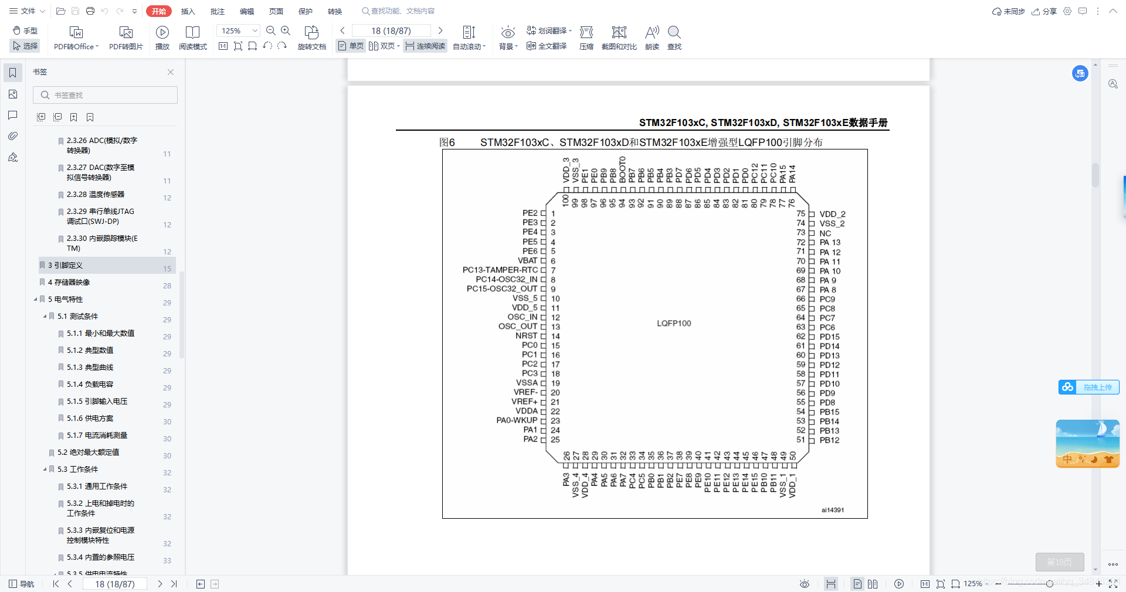This screenshot has height=592, width=1126.
Task: Open the 压缩 compress tool
Action: coord(586,38)
